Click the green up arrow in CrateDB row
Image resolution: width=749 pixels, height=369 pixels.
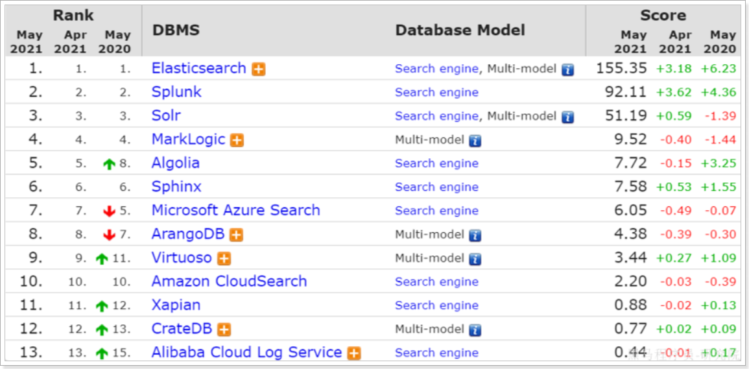[x=102, y=330]
